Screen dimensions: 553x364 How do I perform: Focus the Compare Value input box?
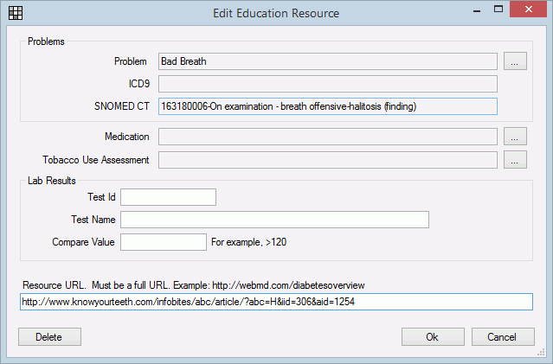tap(163, 242)
